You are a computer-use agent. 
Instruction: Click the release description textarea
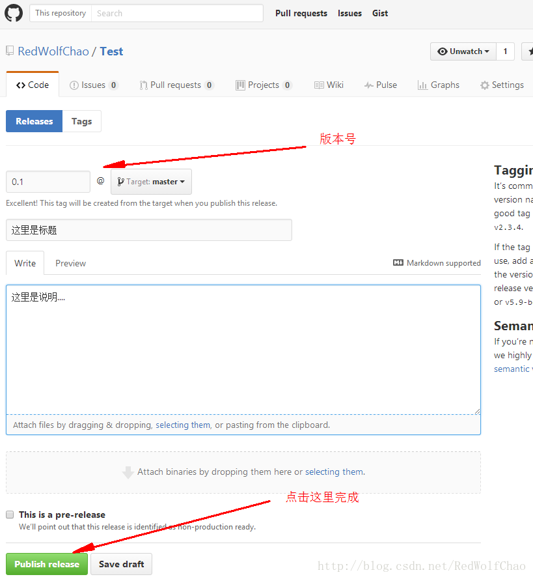(x=243, y=349)
